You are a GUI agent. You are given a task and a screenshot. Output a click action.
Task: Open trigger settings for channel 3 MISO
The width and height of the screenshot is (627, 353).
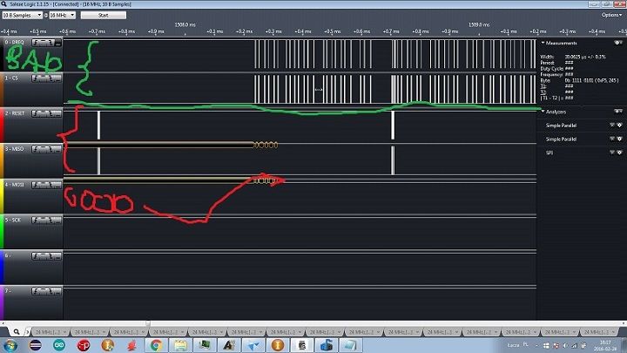(46, 149)
